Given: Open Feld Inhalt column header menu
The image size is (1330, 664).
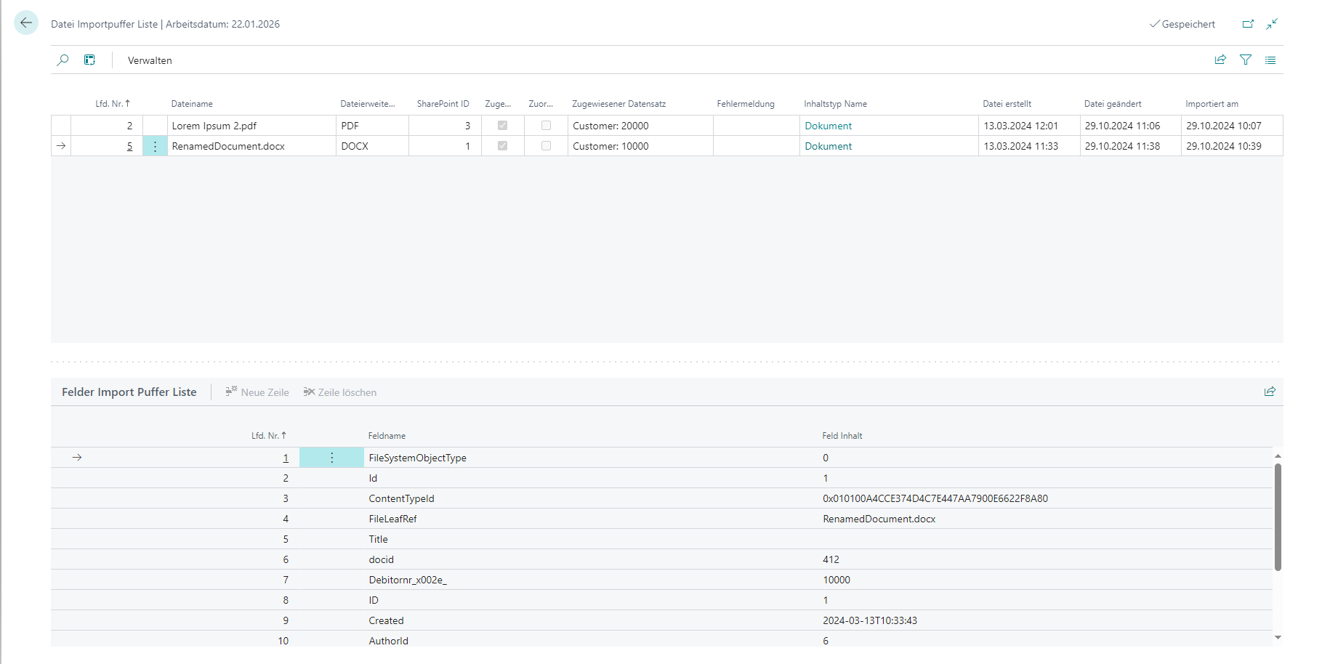Looking at the screenshot, I should coord(842,436).
